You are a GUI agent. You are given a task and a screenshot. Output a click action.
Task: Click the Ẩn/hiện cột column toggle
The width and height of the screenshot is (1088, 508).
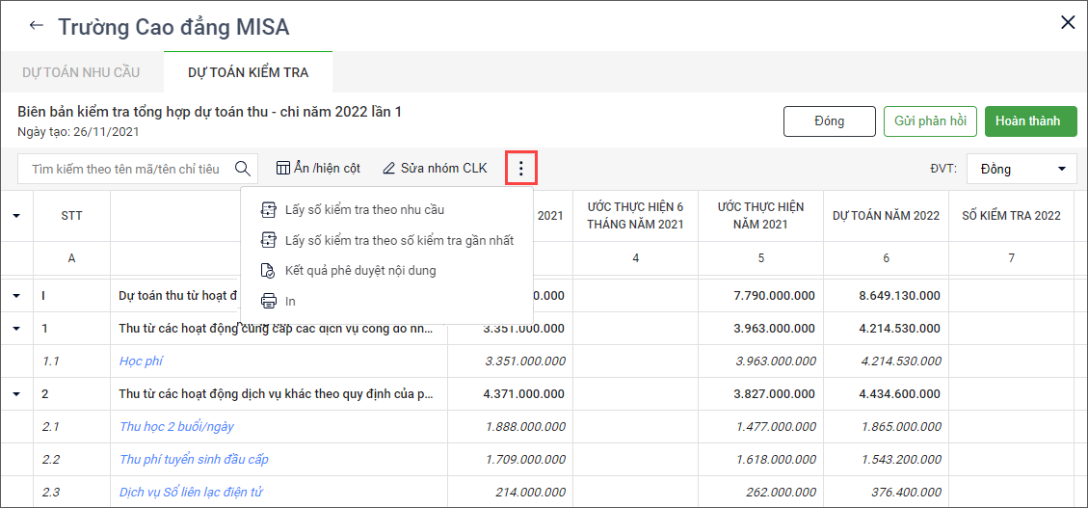(x=318, y=169)
